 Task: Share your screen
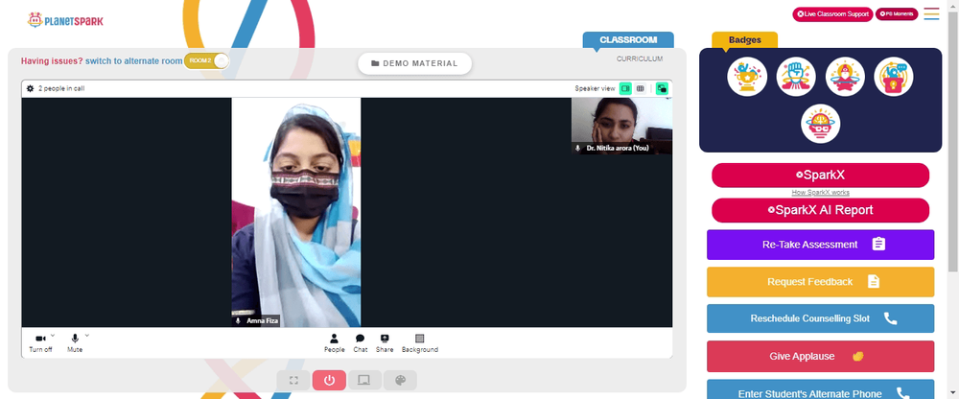pos(385,342)
